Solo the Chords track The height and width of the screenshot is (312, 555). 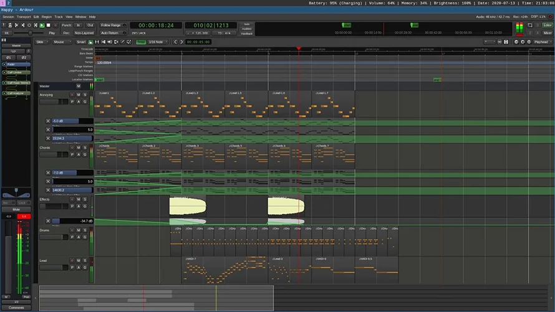point(85,148)
